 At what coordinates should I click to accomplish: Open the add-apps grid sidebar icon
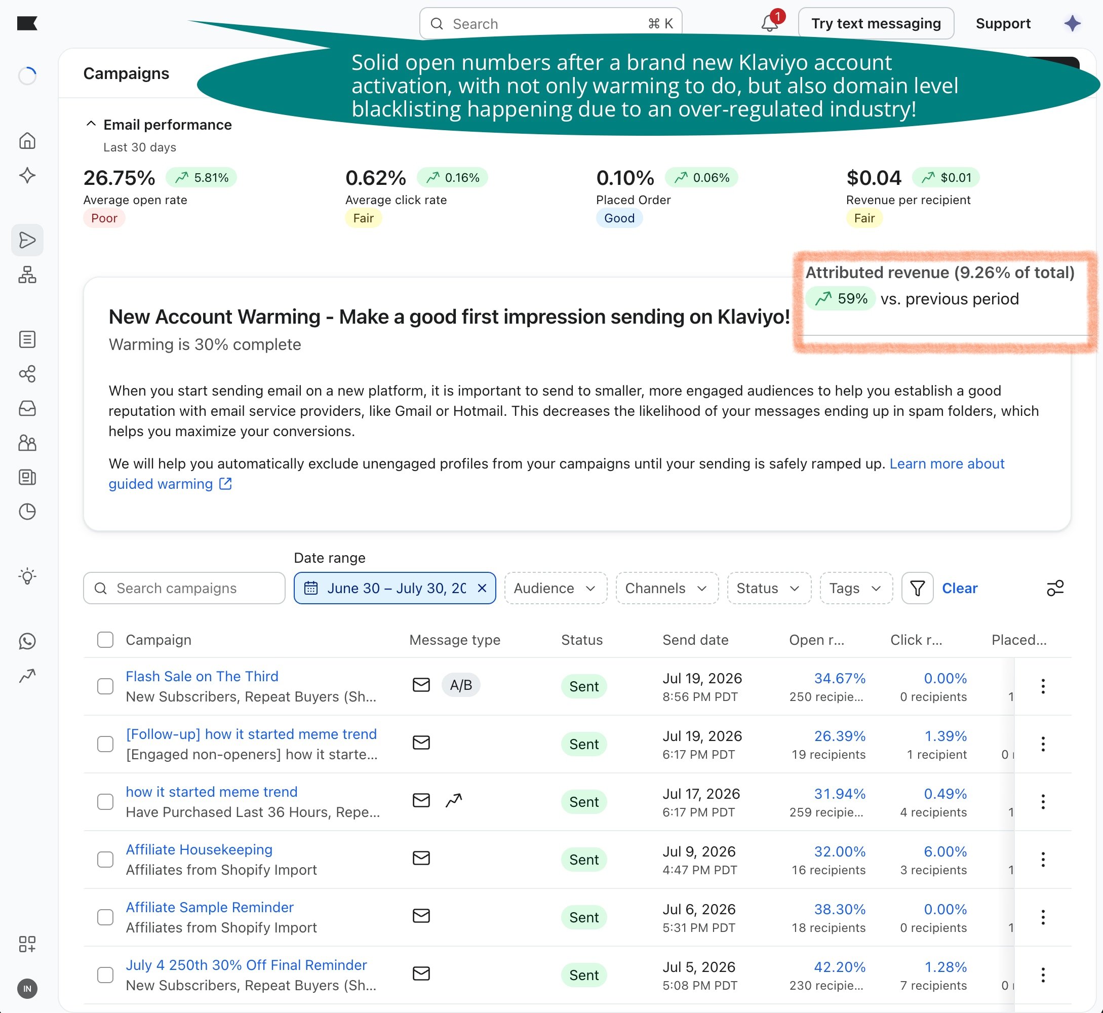pos(27,944)
